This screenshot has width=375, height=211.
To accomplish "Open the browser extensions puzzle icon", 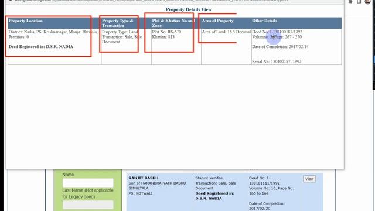I will click(x=350, y=2).
